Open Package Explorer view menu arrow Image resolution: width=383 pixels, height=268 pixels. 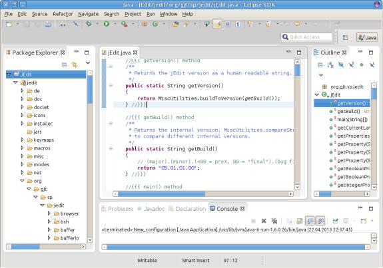[88, 63]
